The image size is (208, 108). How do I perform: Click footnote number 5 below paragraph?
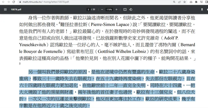(20, 64)
